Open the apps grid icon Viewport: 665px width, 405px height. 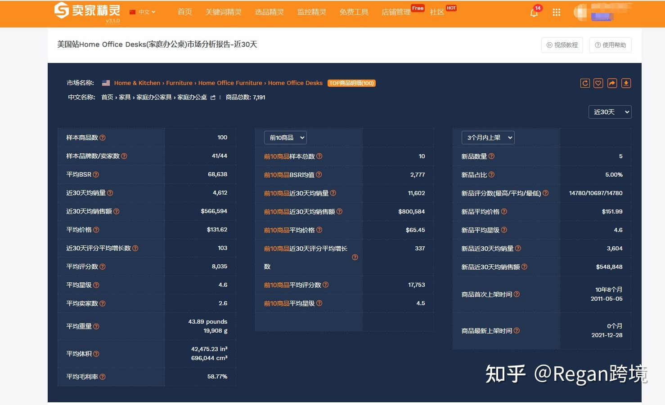(x=557, y=12)
